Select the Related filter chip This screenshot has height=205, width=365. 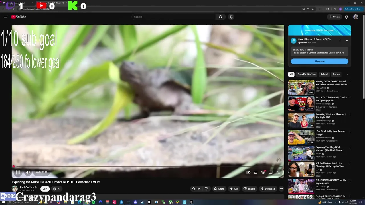[x=324, y=74]
